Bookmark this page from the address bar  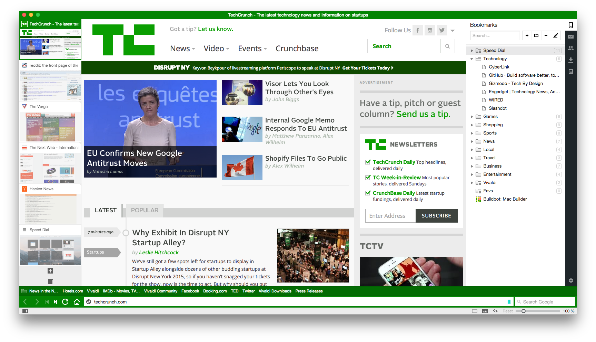pyautogui.click(x=509, y=302)
